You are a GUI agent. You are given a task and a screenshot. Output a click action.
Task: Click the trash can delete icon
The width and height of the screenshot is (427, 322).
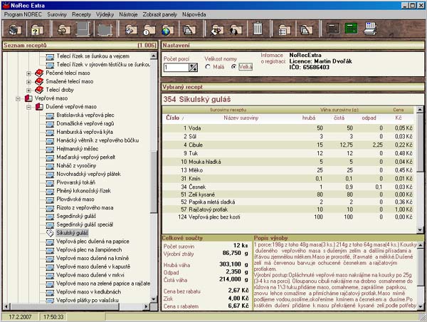258,30
